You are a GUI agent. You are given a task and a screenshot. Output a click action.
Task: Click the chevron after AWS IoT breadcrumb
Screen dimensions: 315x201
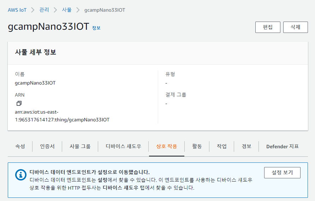[33, 10]
